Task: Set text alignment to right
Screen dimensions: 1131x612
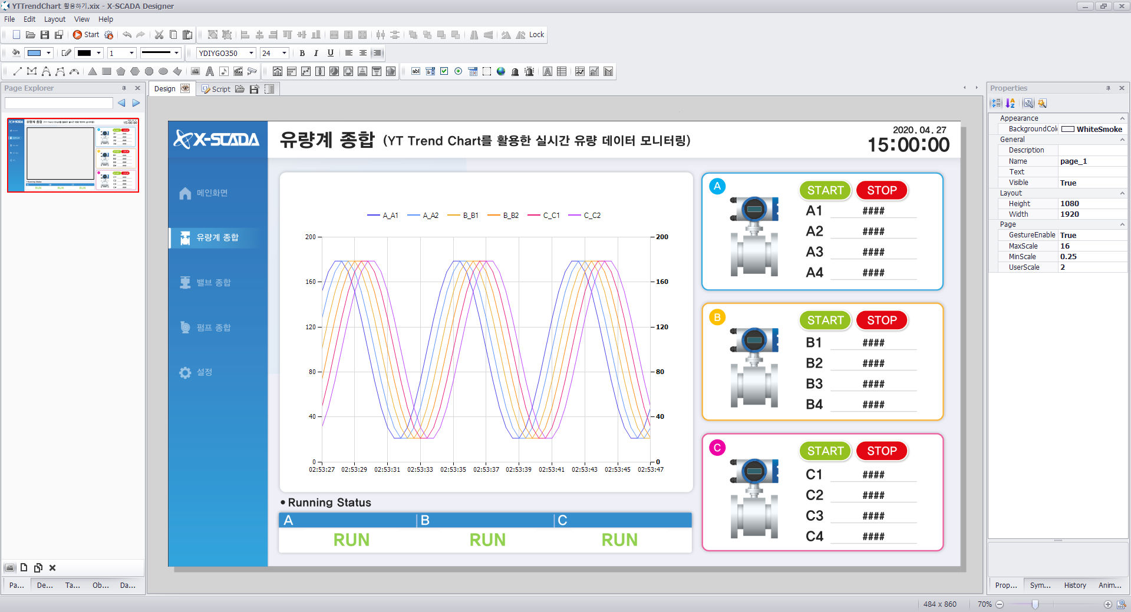Action: [377, 53]
